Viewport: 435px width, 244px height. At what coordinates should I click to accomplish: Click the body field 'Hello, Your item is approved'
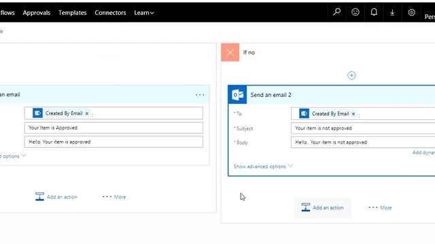coord(114,142)
